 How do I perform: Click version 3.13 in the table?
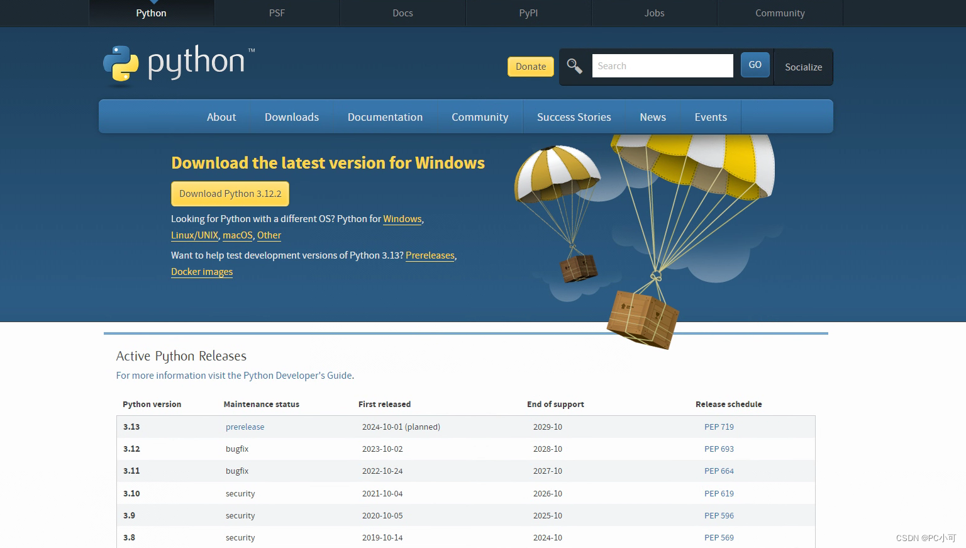[x=131, y=427]
